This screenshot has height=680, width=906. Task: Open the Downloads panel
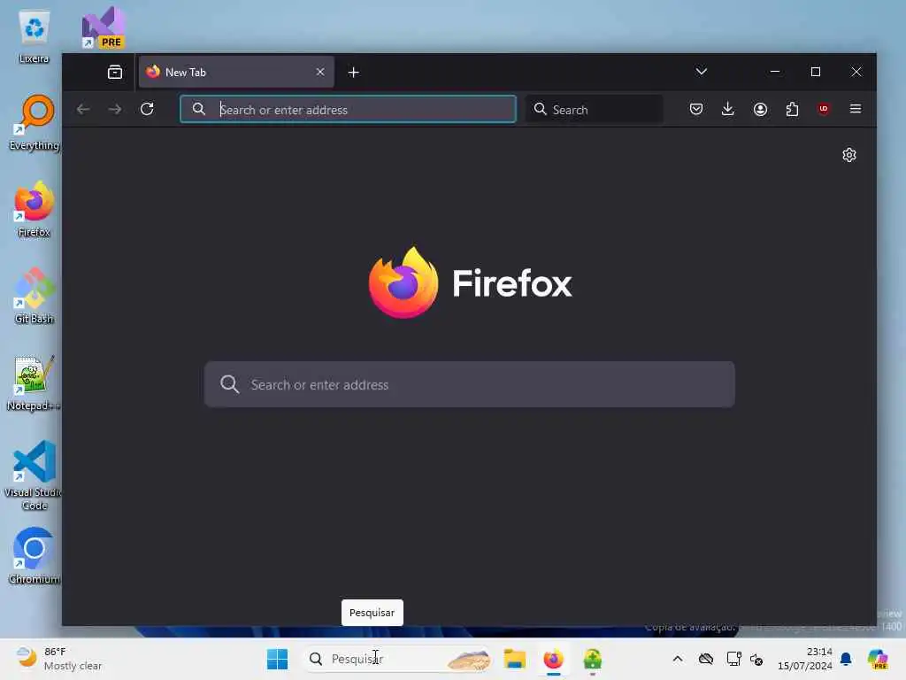click(728, 109)
